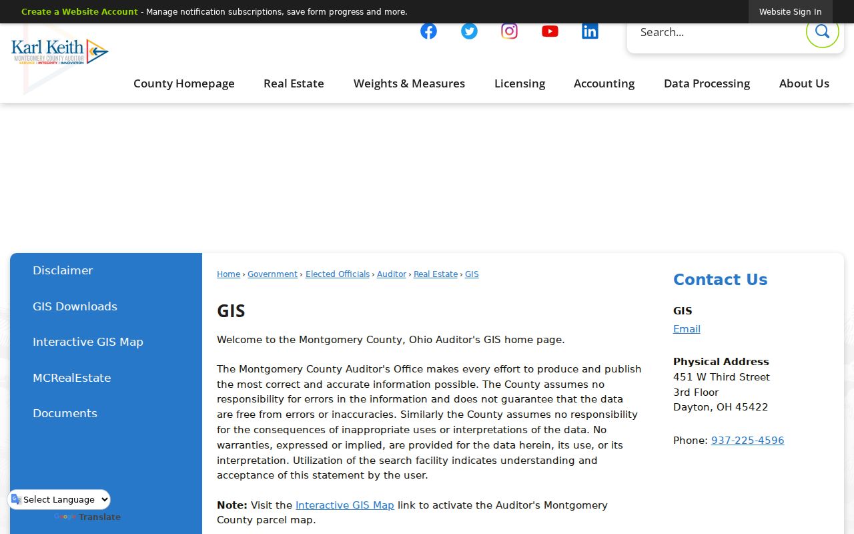Click Interactive GIS Map link in note
Image resolution: width=854 pixels, height=534 pixels.
345,505
